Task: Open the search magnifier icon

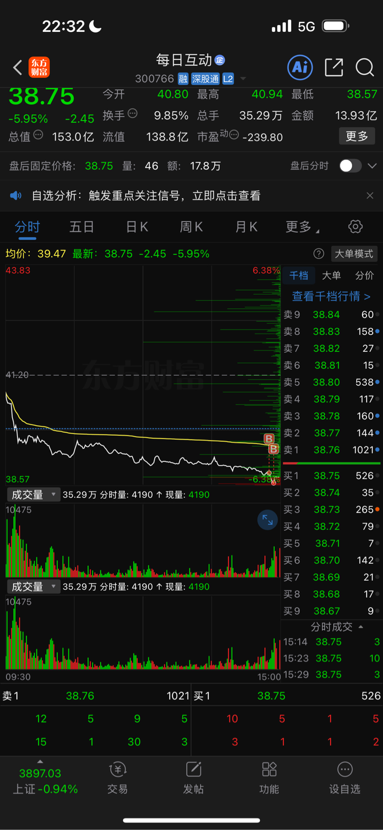Action: pyautogui.click(x=365, y=67)
